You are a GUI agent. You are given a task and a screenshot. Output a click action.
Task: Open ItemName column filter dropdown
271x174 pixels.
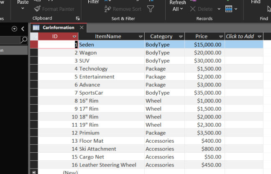coord(141,37)
